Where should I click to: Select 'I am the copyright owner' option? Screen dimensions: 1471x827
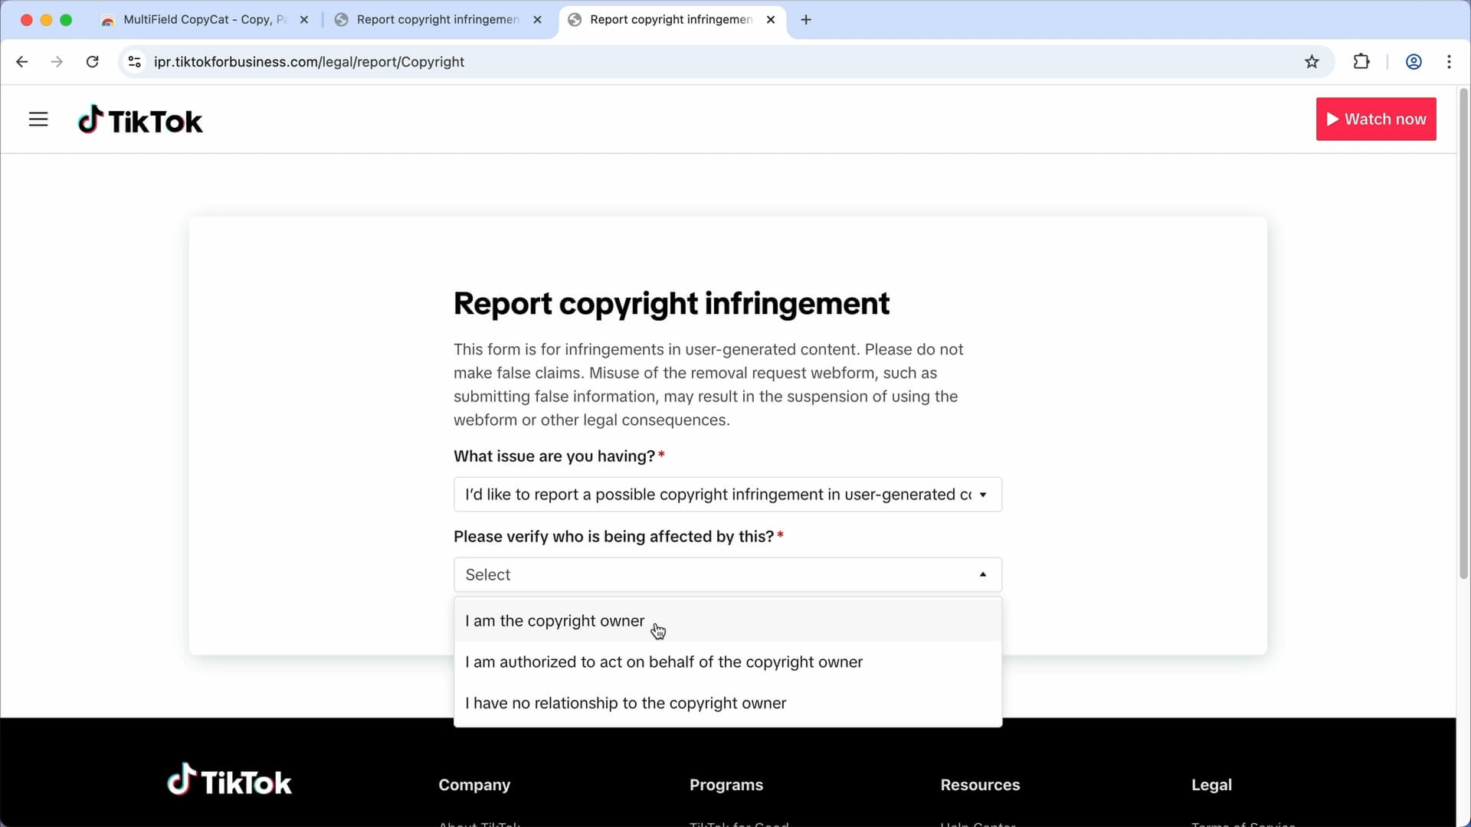[555, 620]
